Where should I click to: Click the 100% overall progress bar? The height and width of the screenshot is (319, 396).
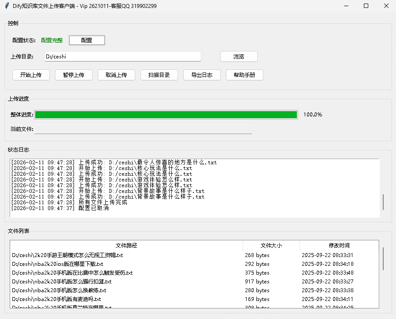click(167, 114)
